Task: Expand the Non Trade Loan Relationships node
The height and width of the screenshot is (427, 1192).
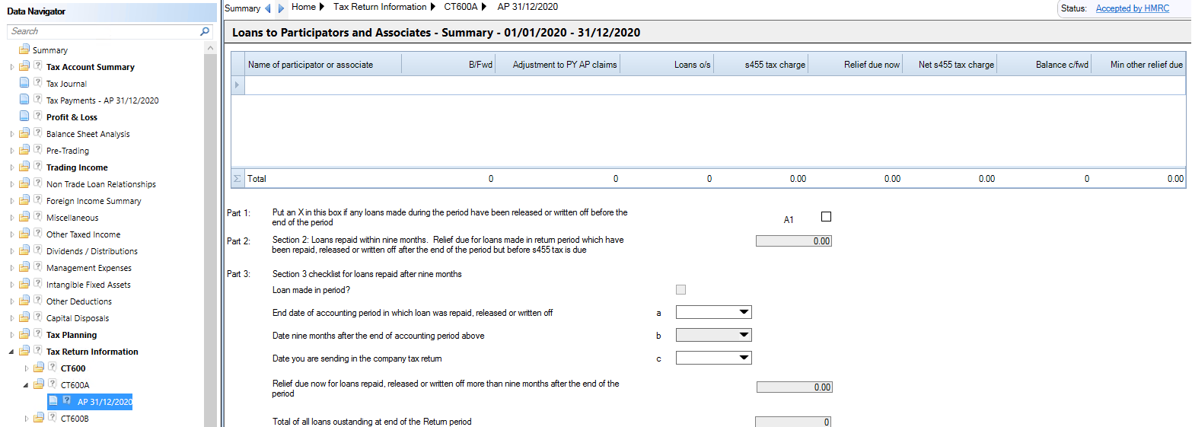Action: pos(11,184)
